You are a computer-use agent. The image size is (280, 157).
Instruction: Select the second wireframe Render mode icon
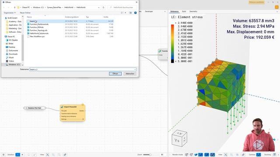(x=191, y=155)
